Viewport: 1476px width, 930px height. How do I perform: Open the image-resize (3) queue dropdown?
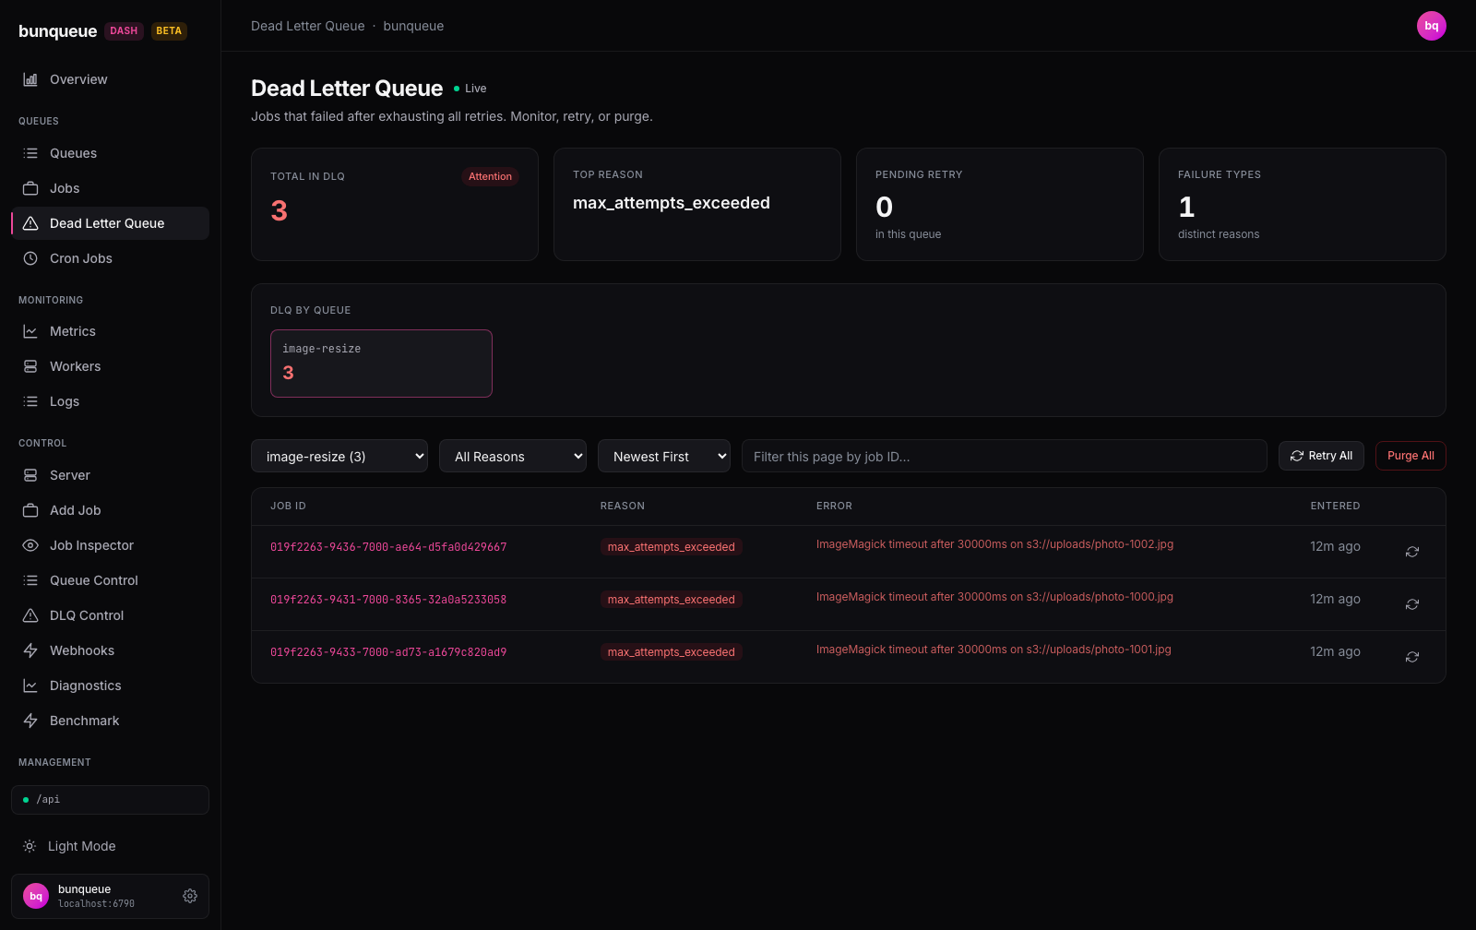pos(339,456)
